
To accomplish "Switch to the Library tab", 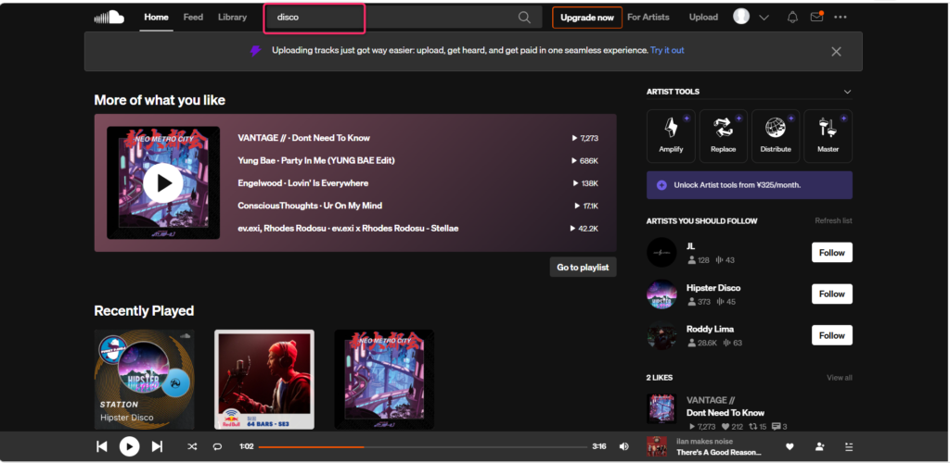I will coord(232,17).
